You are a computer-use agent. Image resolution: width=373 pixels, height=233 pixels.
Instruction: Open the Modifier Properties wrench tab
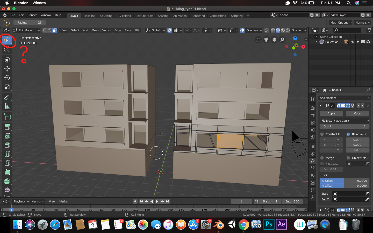[x=312, y=161]
